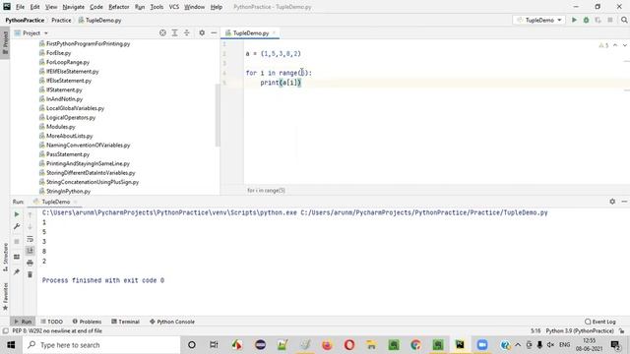Viewport: 630px width, 354px height.
Task: Open Firefox from taskbar
Action: coord(327,345)
